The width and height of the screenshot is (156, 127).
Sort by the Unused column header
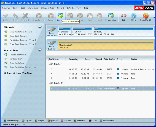(96, 59)
